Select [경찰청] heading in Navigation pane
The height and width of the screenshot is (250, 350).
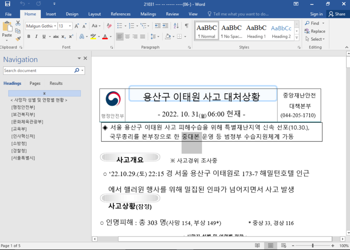tap(19, 151)
